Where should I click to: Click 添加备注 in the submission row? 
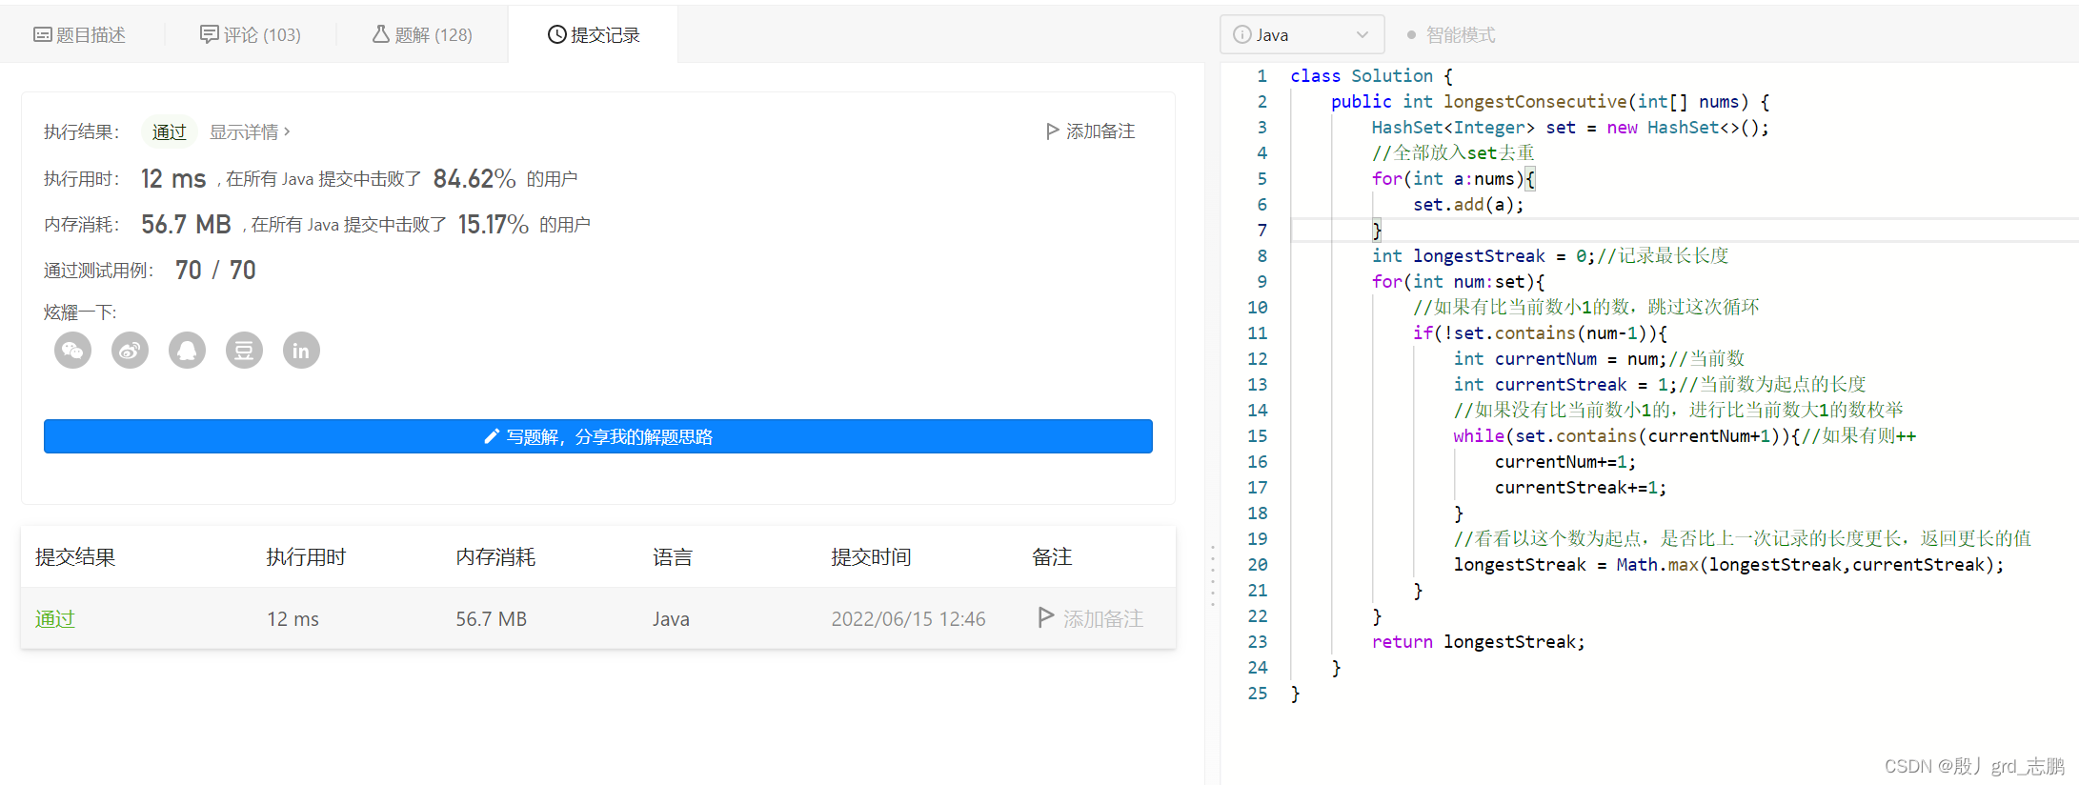pos(1102,618)
